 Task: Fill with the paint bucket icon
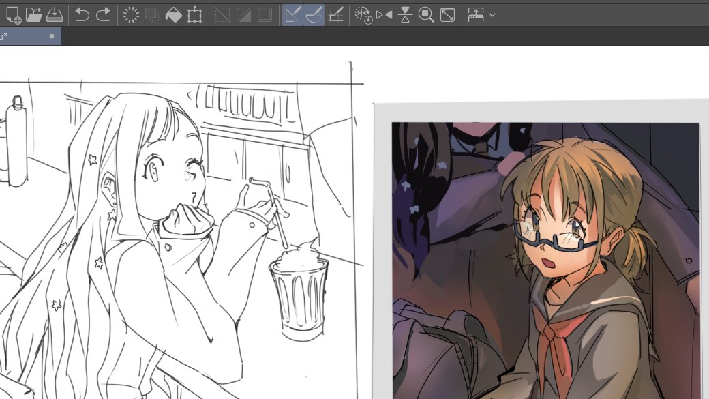174,15
